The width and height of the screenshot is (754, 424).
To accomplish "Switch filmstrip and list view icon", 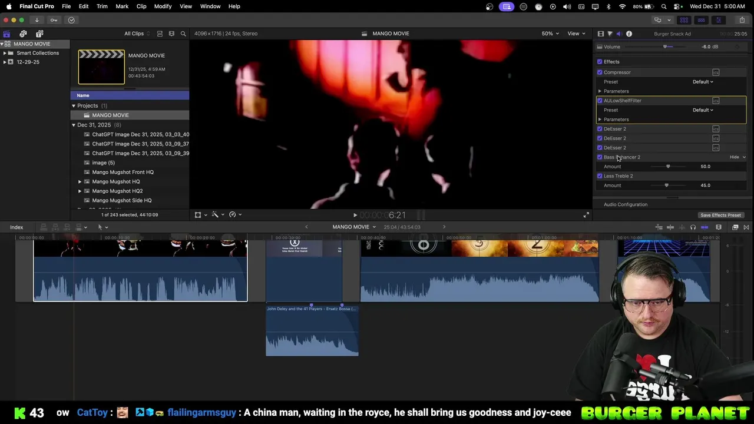I will pos(171,34).
